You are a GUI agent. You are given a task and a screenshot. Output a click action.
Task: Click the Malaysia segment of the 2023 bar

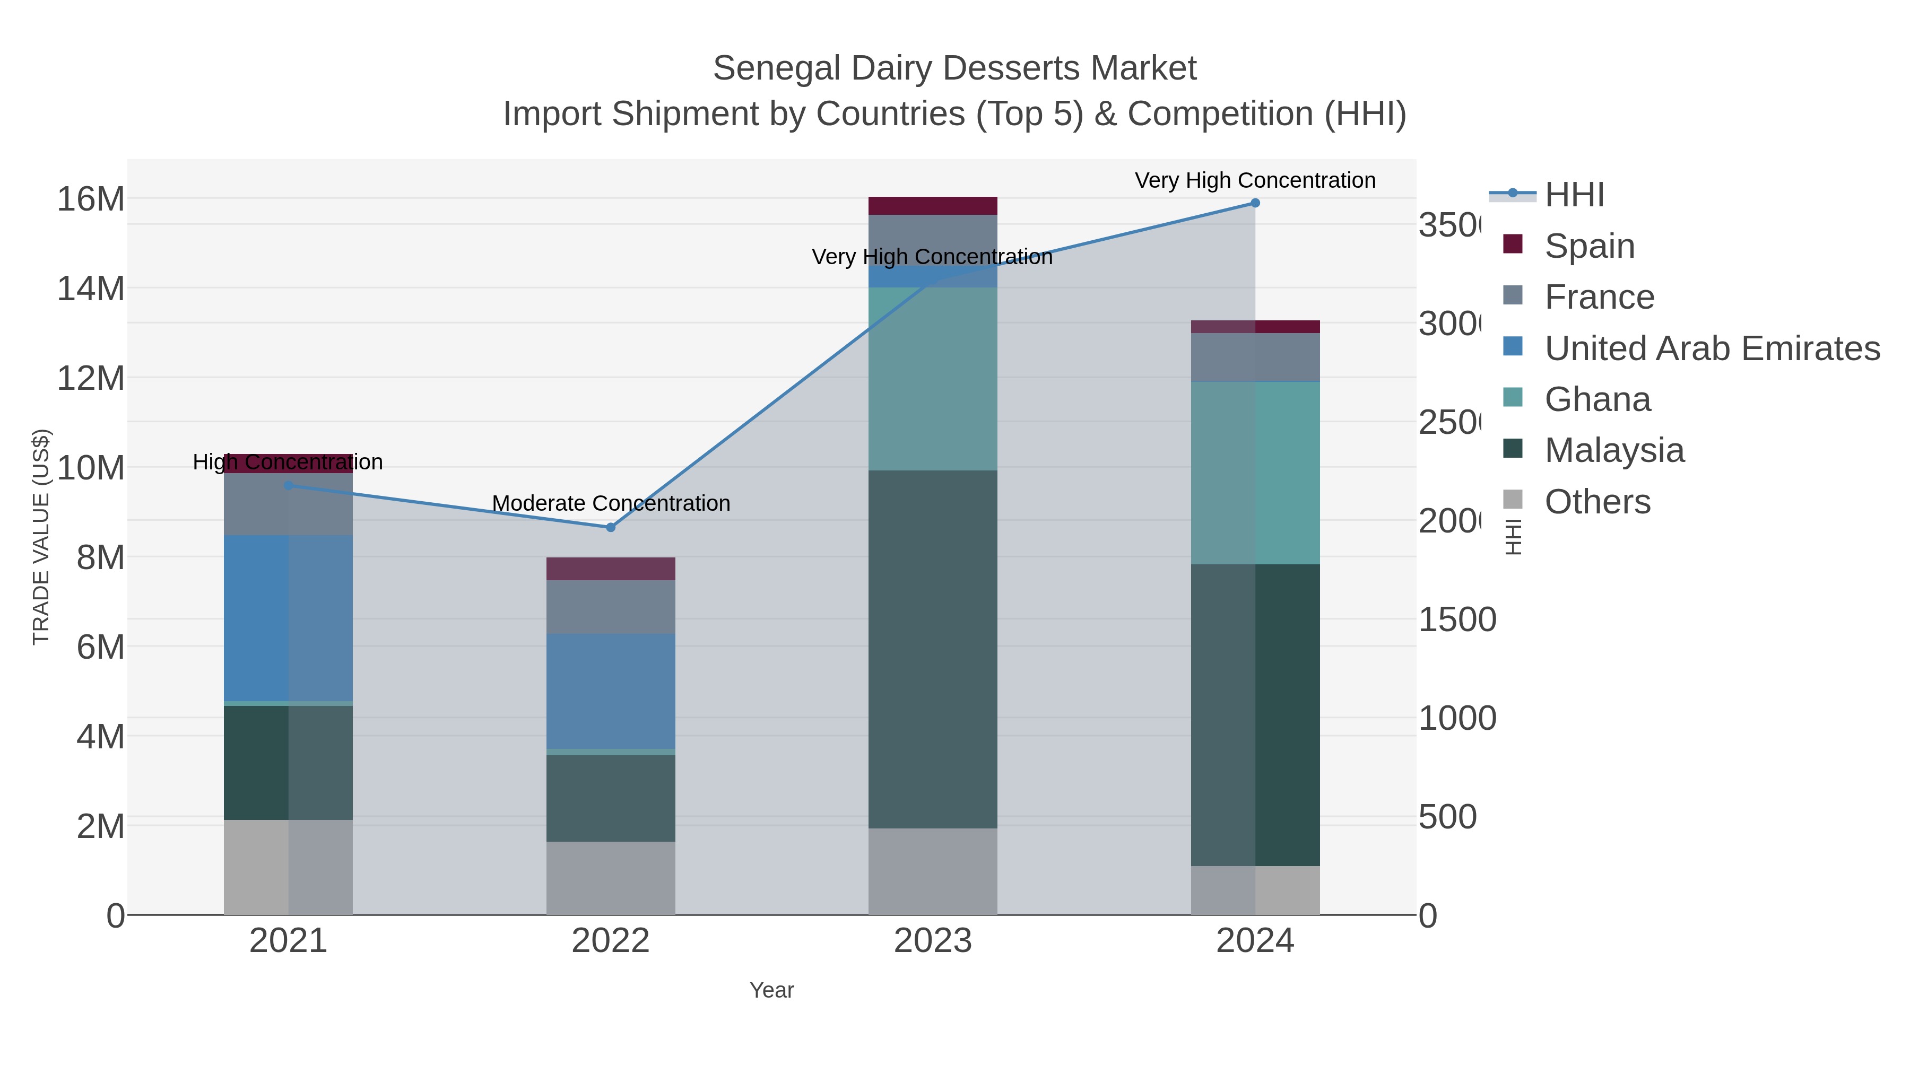pyautogui.click(x=933, y=649)
